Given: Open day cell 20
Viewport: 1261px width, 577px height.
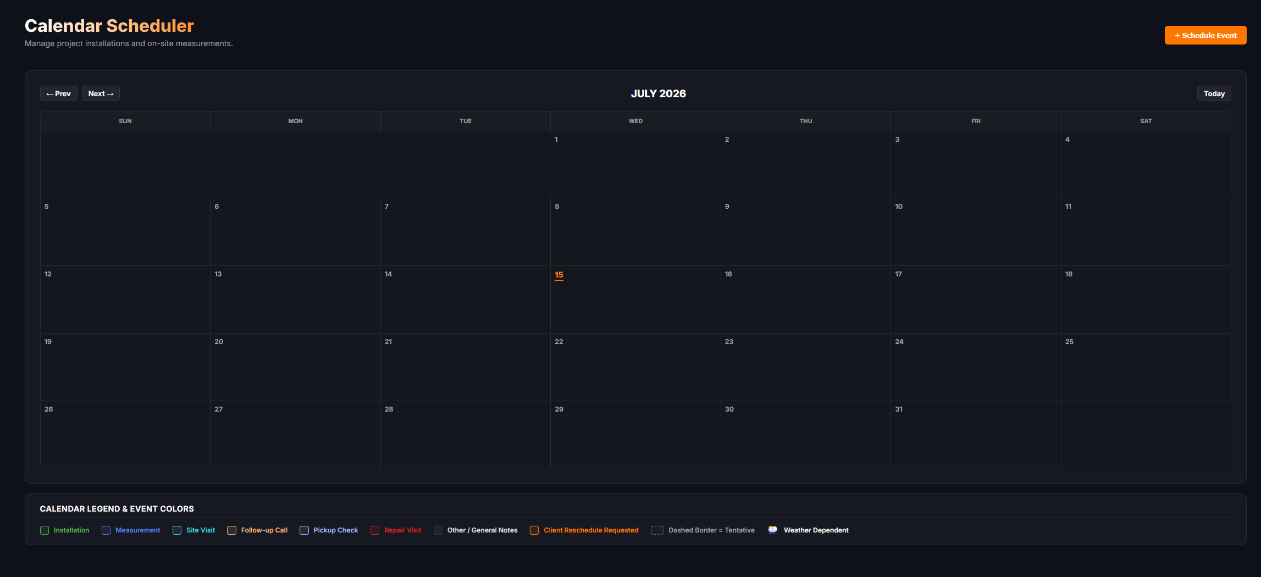Looking at the screenshot, I should click(295, 367).
